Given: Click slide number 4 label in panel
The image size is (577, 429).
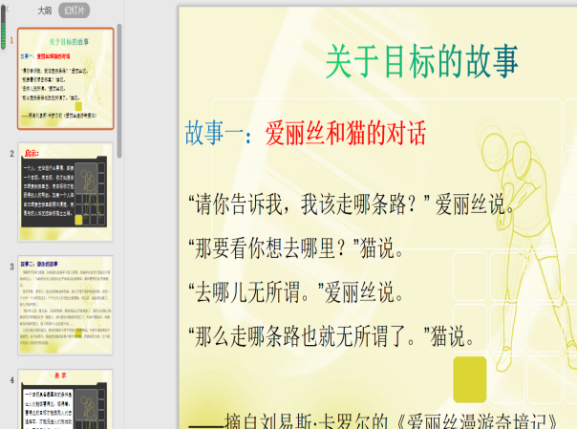Looking at the screenshot, I should tap(12, 379).
